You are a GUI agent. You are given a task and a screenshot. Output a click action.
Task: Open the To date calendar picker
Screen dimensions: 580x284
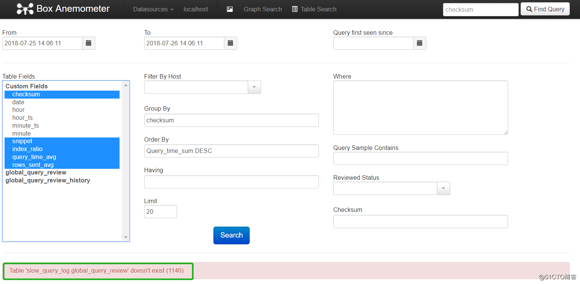(230, 43)
